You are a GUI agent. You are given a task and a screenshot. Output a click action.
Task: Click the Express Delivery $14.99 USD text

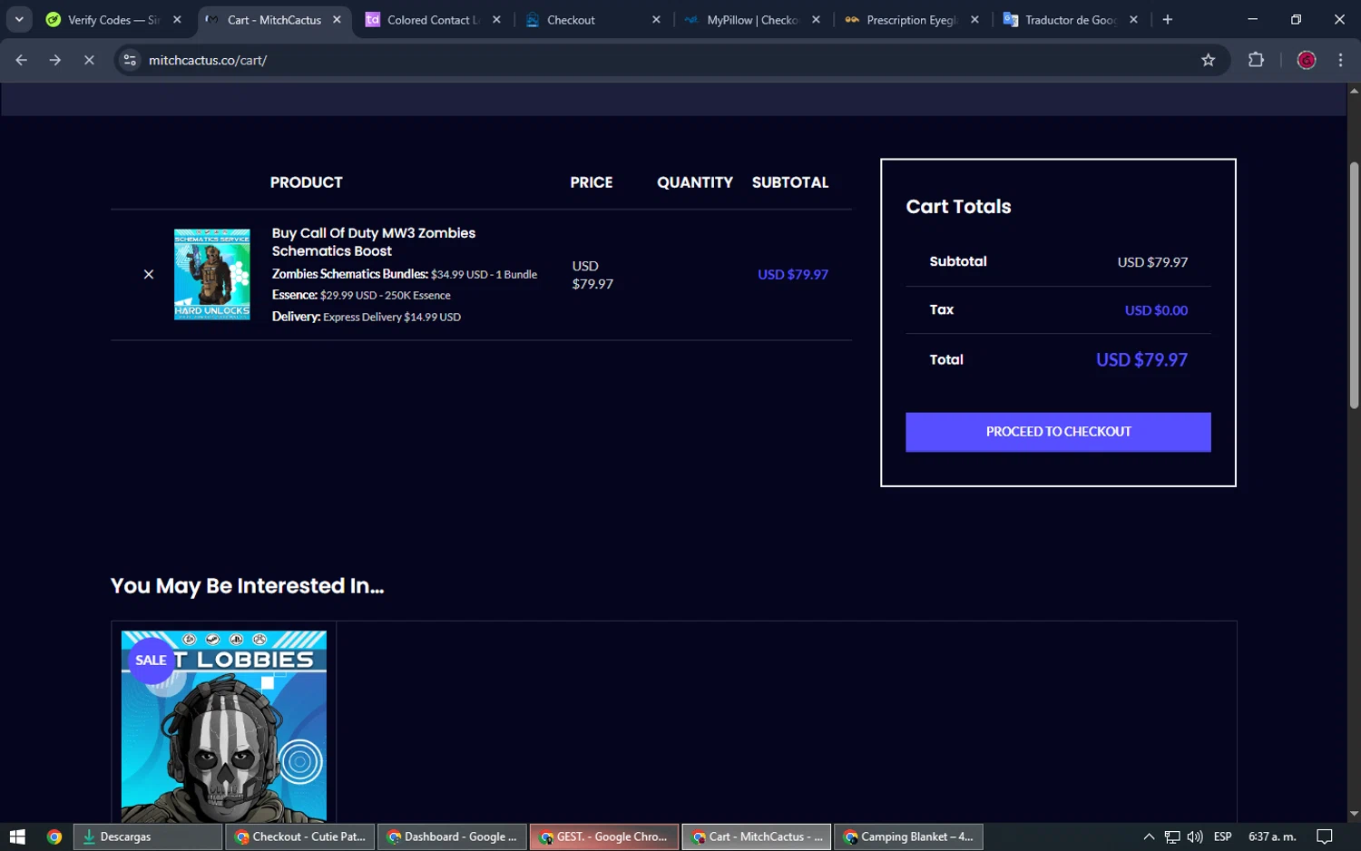tap(392, 317)
